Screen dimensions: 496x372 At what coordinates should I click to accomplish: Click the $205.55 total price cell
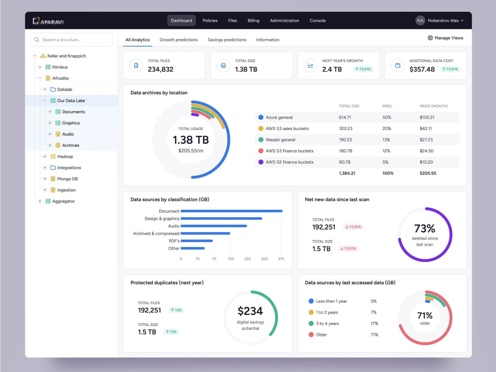click(x=428, y=173)
